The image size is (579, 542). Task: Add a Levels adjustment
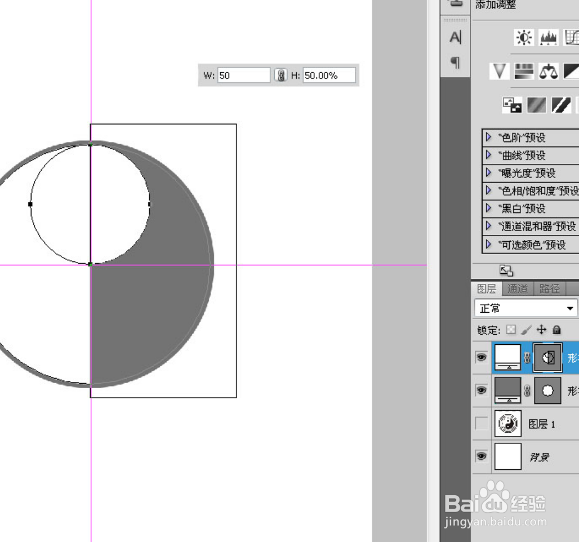(x=549, y=38)
